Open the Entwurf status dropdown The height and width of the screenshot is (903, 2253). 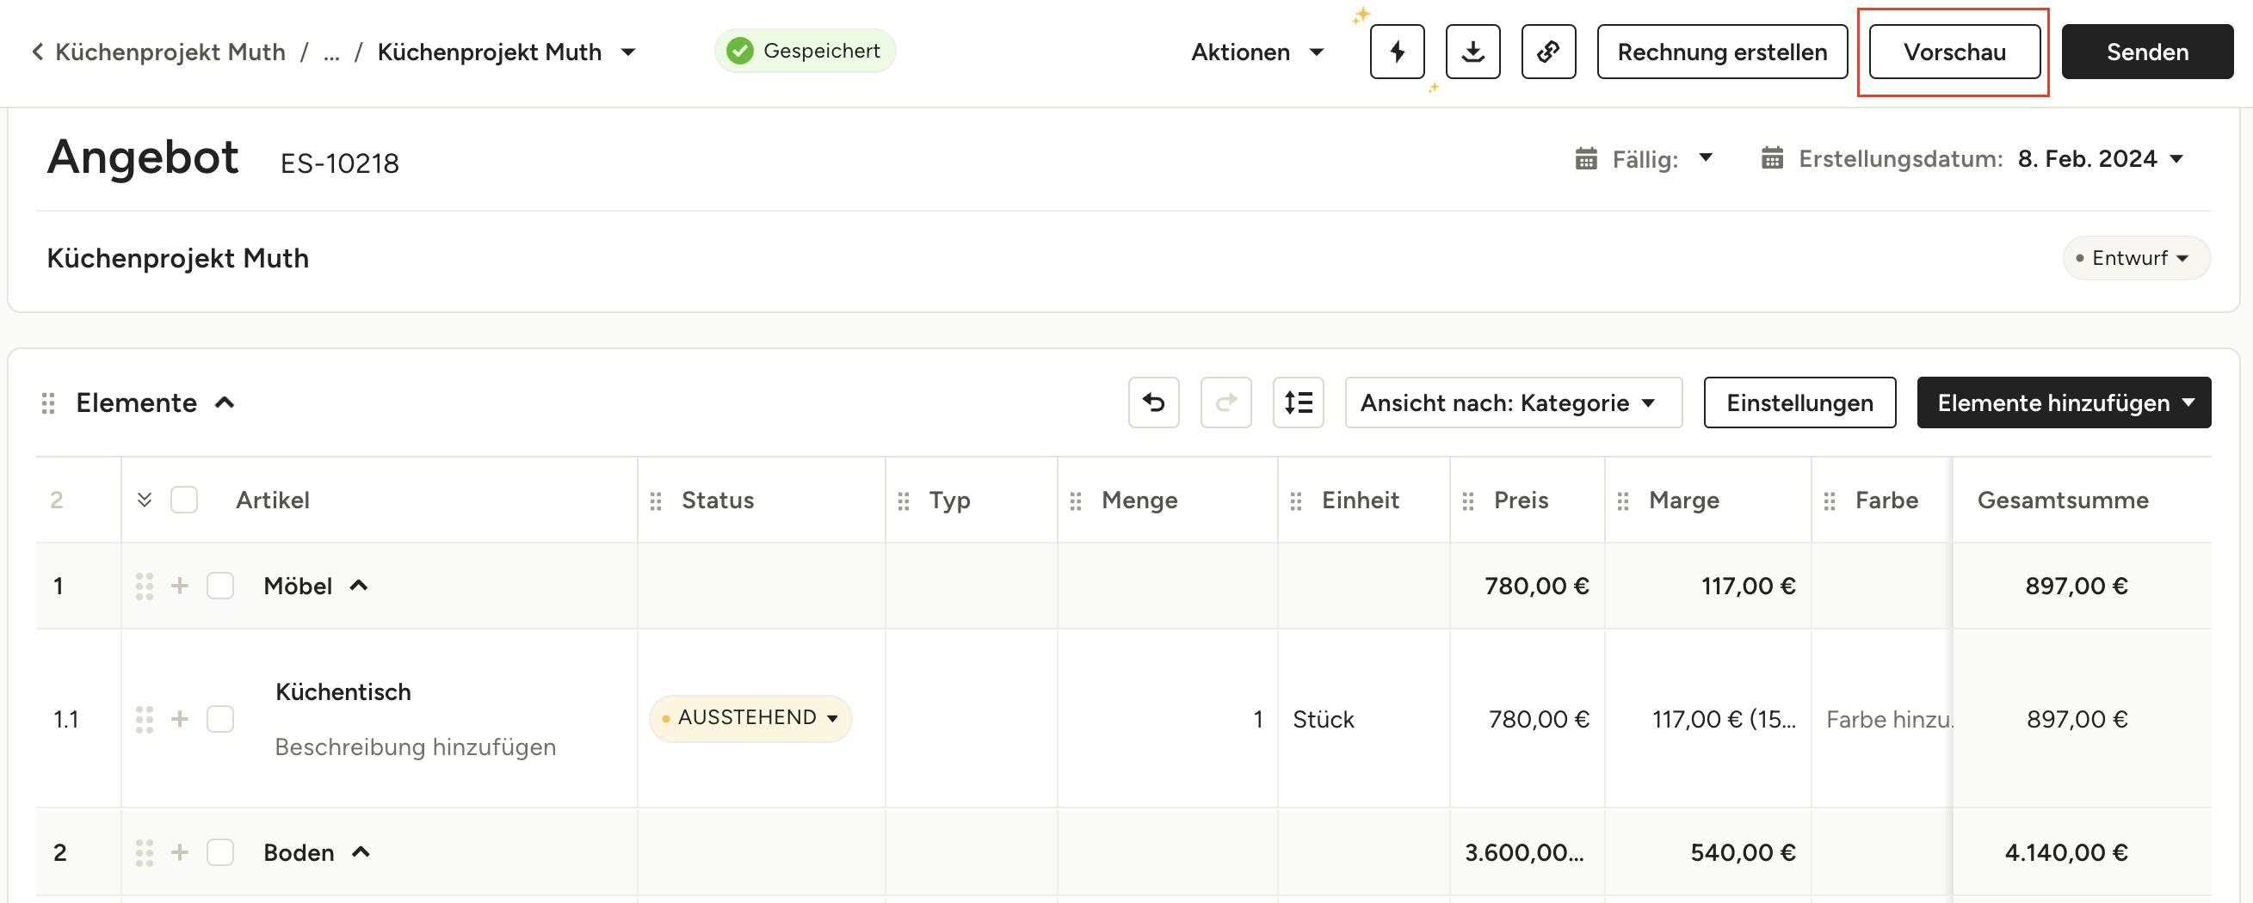click(x=2137, y=258)
